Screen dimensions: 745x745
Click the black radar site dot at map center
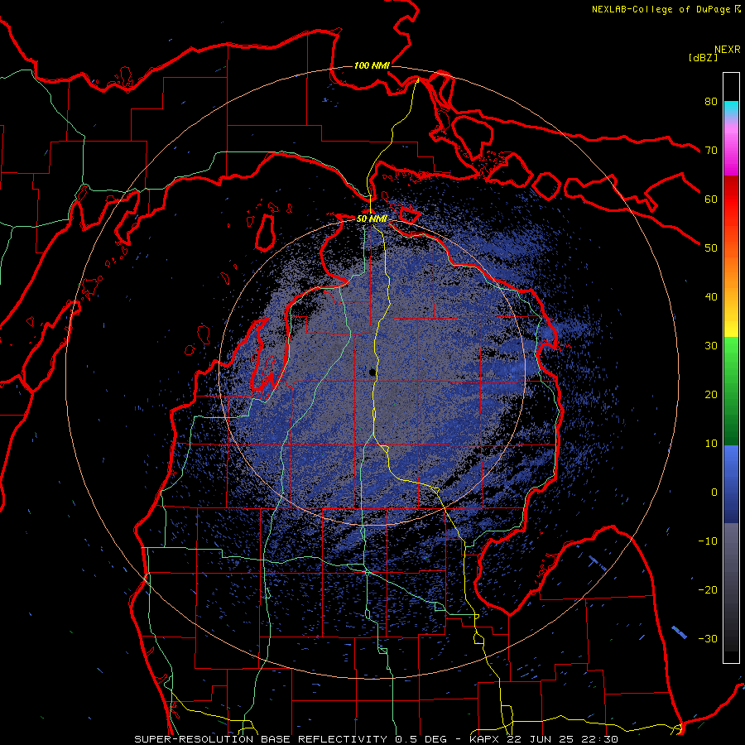[x=372, y=372]
